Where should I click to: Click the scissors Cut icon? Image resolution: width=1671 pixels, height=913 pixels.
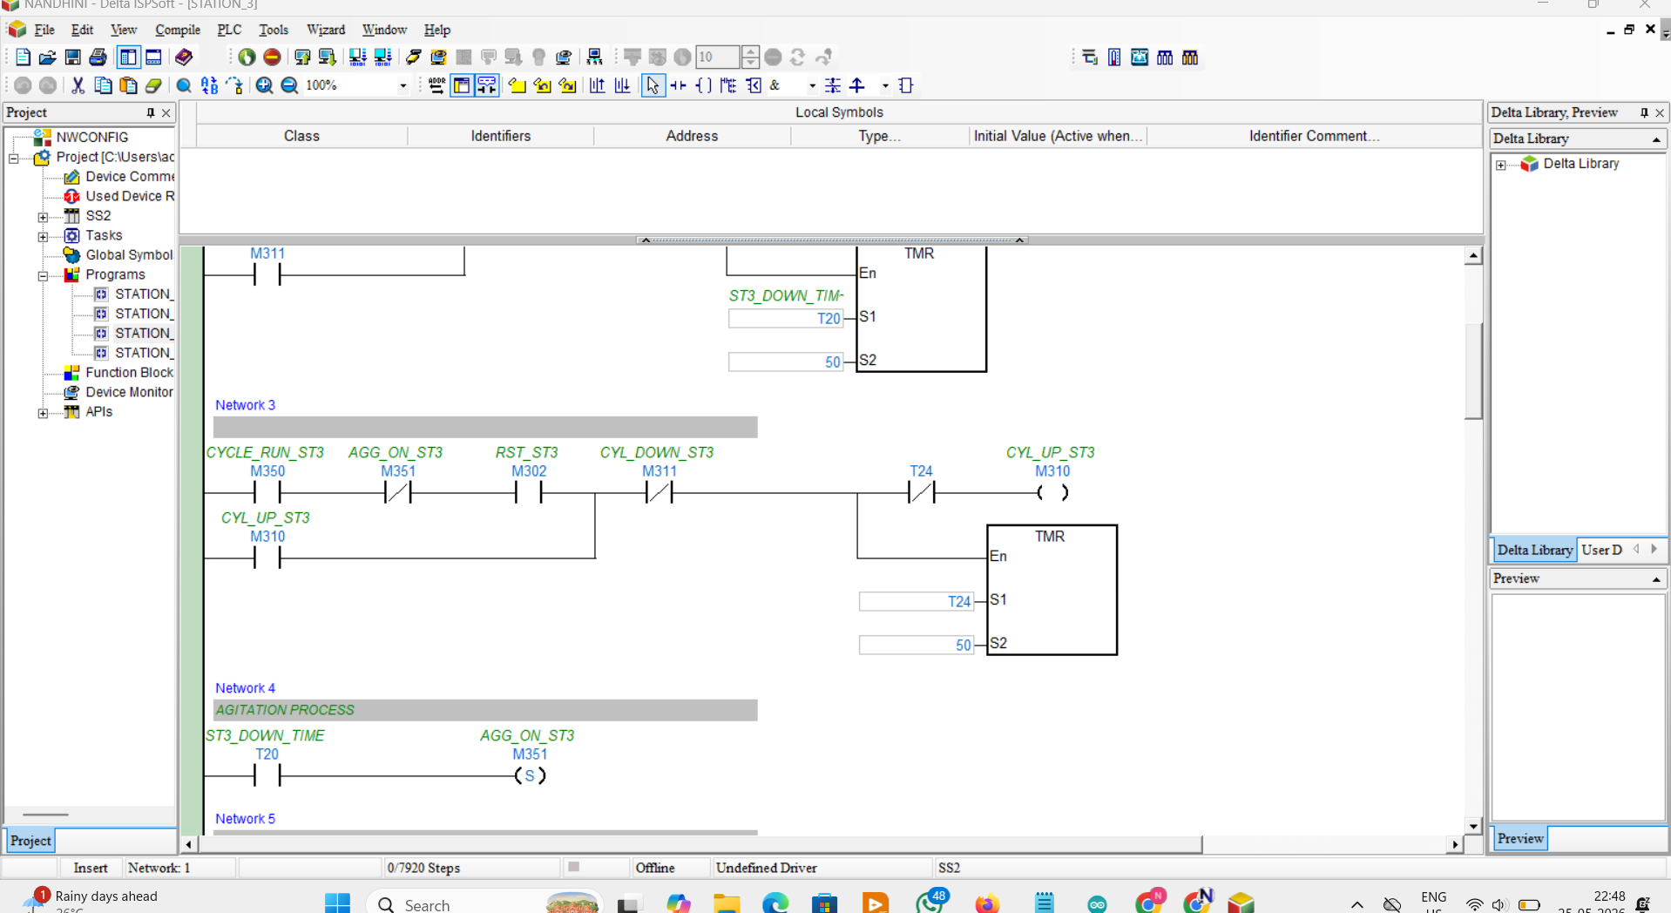78,85
